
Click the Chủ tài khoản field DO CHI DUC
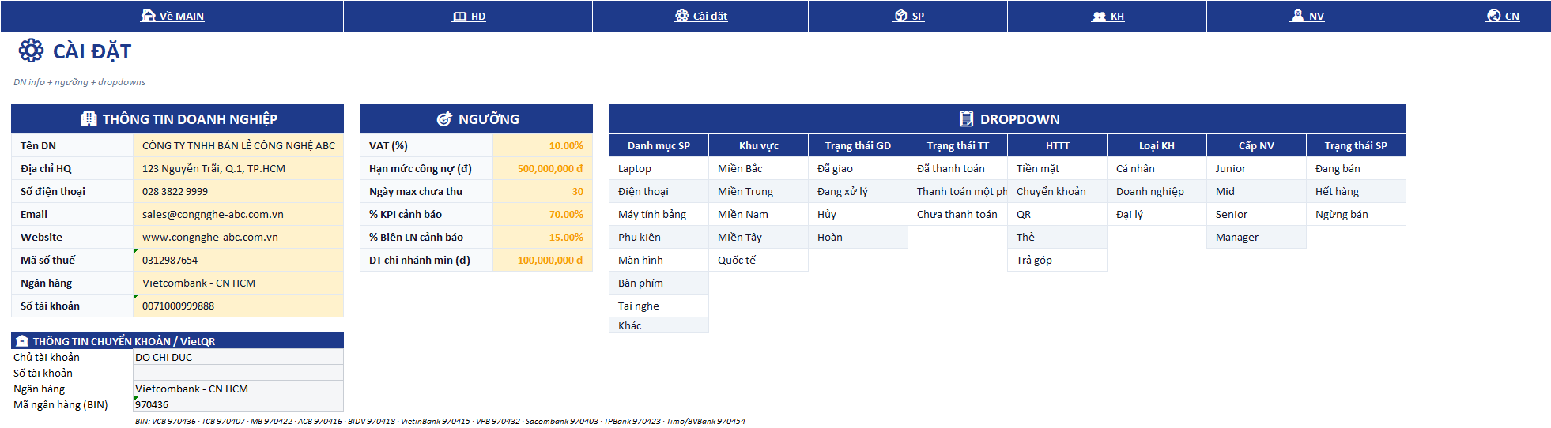point(238,357)
